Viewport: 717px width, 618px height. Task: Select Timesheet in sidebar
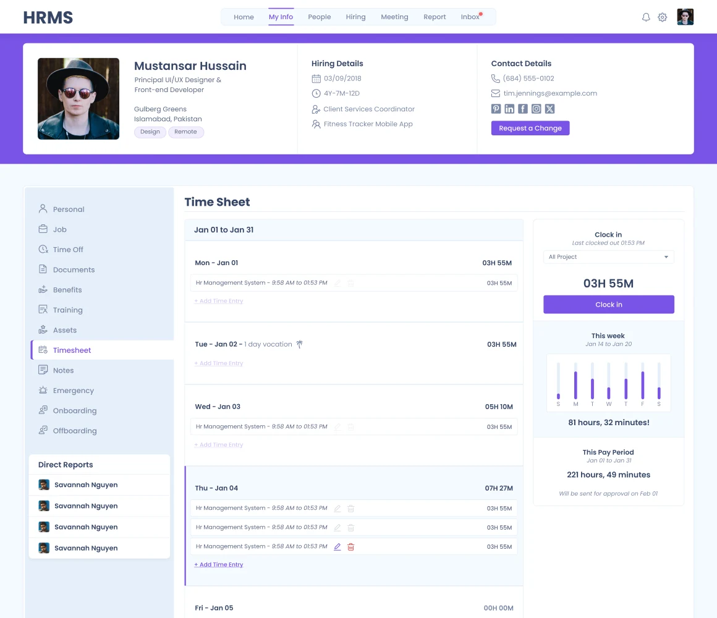[102, 350]
